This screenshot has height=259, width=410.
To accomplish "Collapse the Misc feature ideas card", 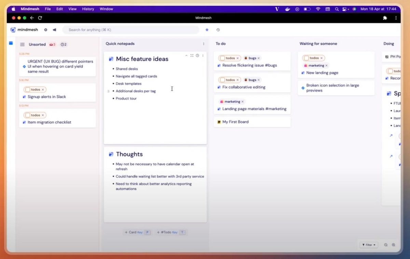I will pyautogui.click(x=186, y=55).
